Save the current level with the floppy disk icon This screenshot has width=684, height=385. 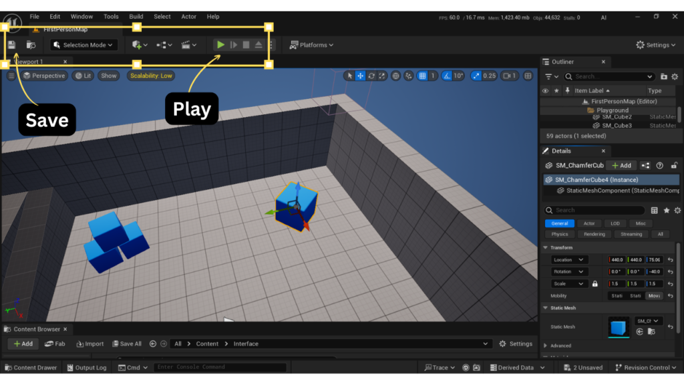click(12, 45)
